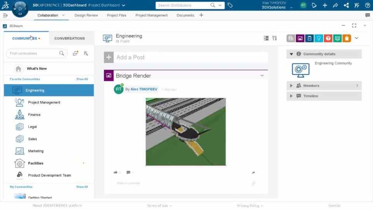Open the notifications icon in top bar
The width and height of the screenshot is (373, 210).
coord(314,5)
